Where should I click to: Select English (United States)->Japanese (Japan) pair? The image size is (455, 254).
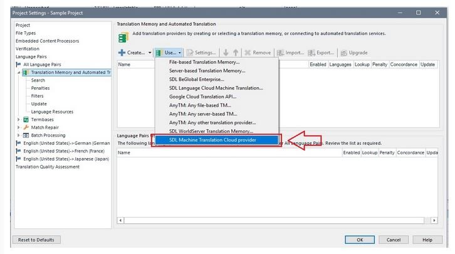coord(66,159)
